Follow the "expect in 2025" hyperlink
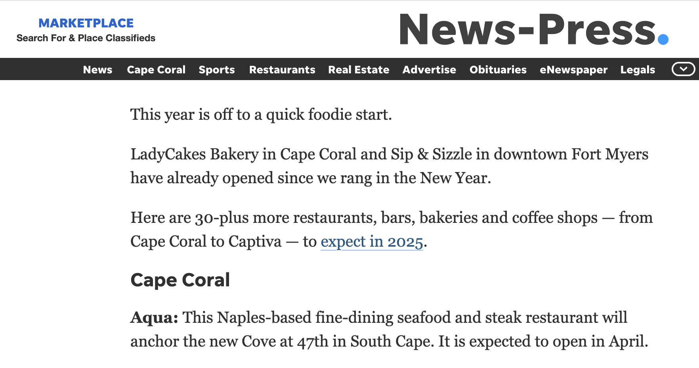The height and width of the screenshot is (368, 699). pos(372,241)
